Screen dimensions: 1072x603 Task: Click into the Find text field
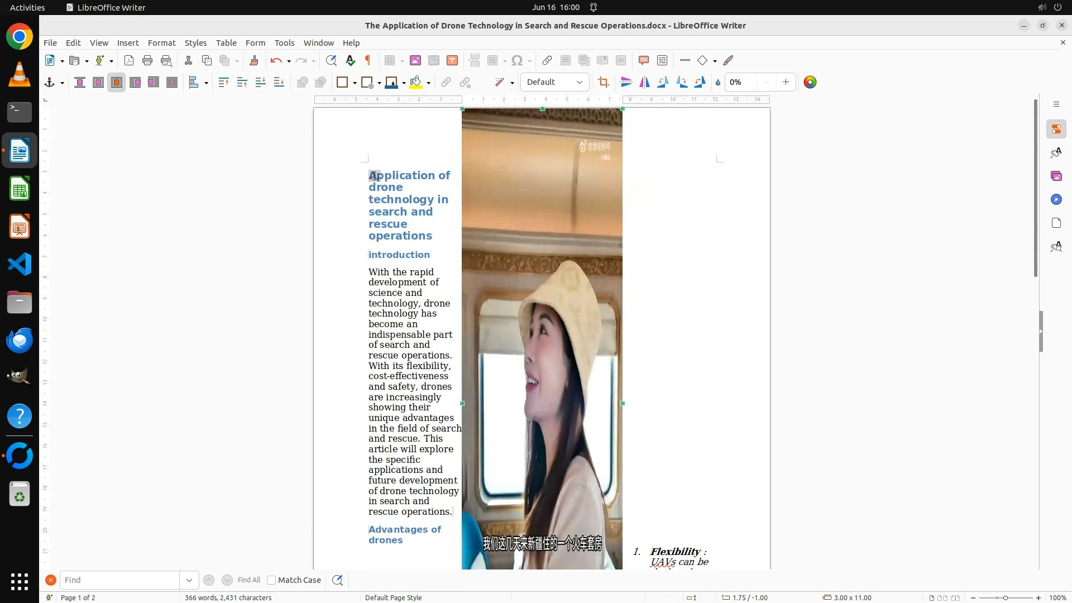click(120, 580)
